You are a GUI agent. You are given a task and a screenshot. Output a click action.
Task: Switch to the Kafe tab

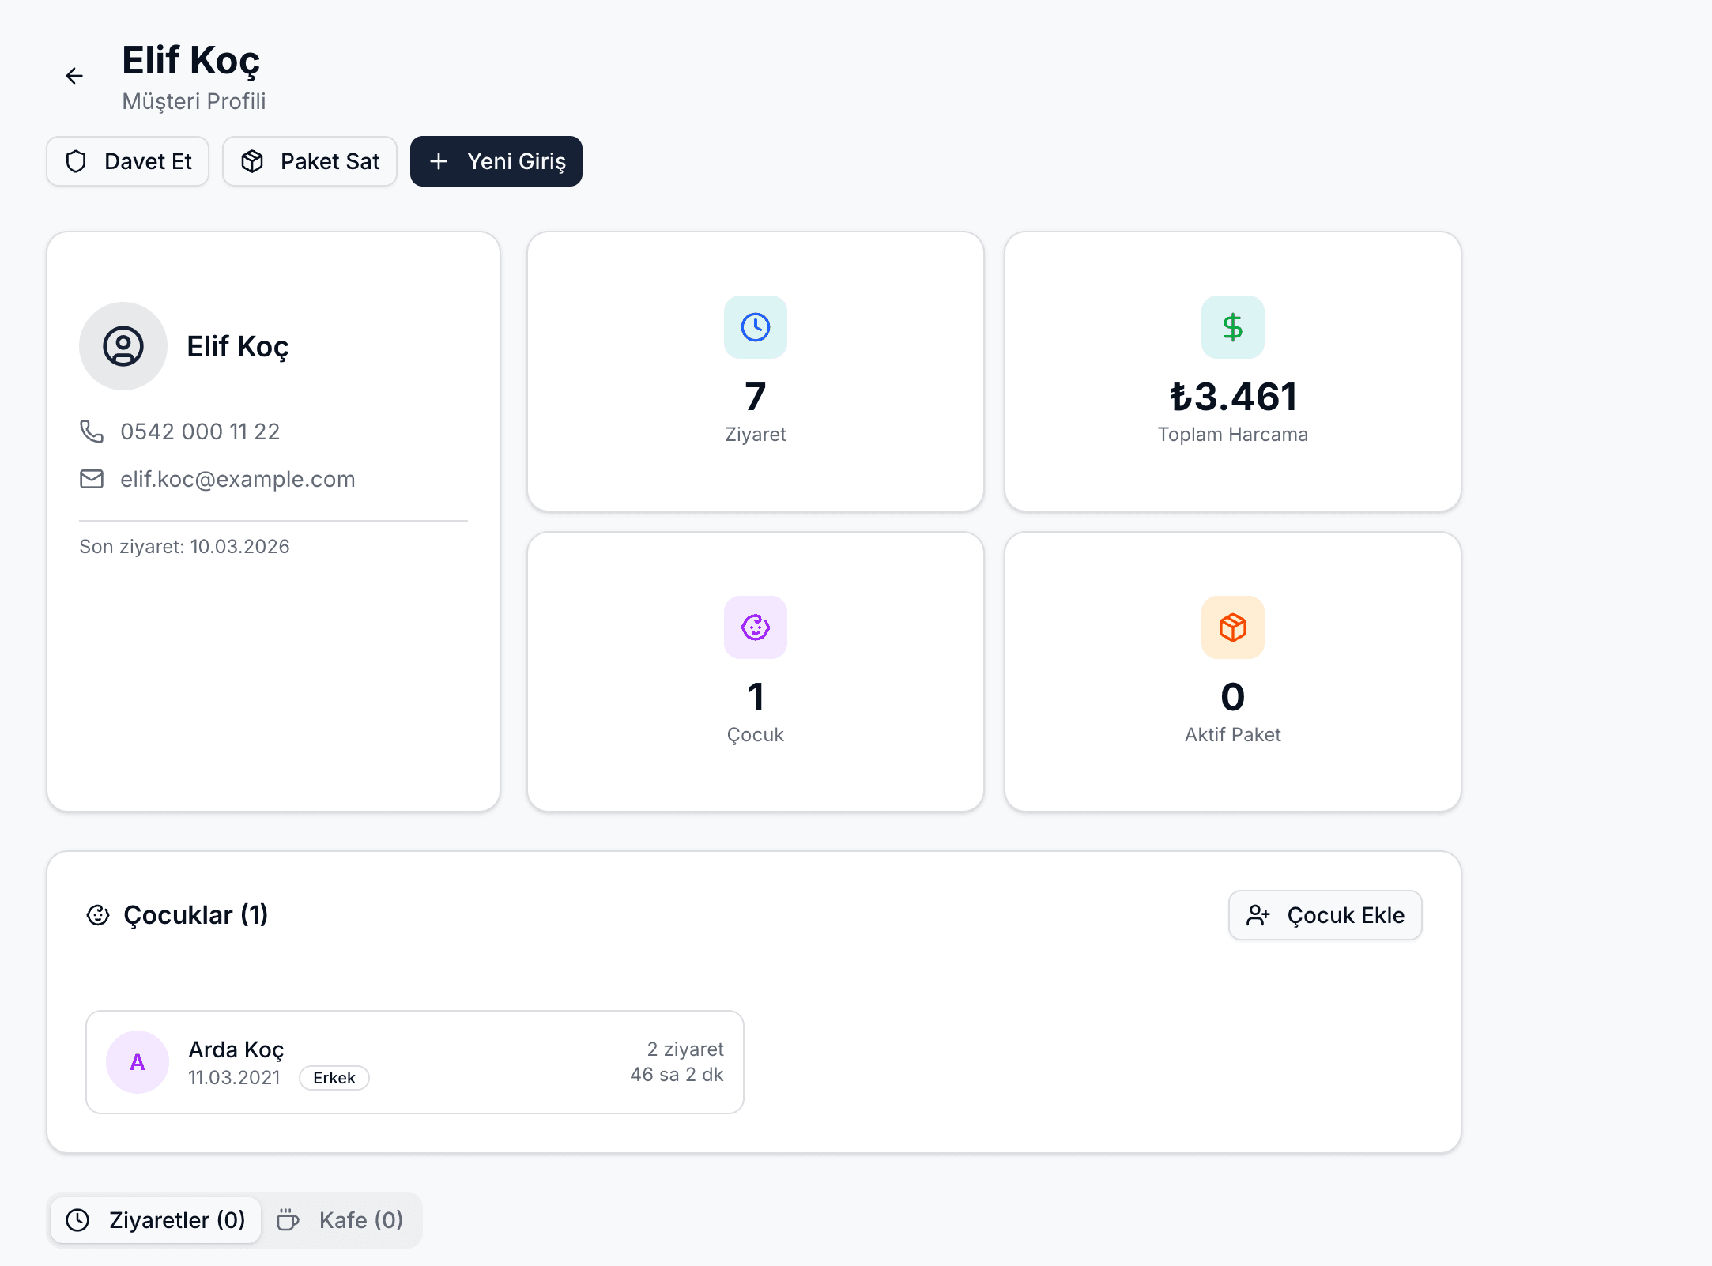pos(341,1220)
